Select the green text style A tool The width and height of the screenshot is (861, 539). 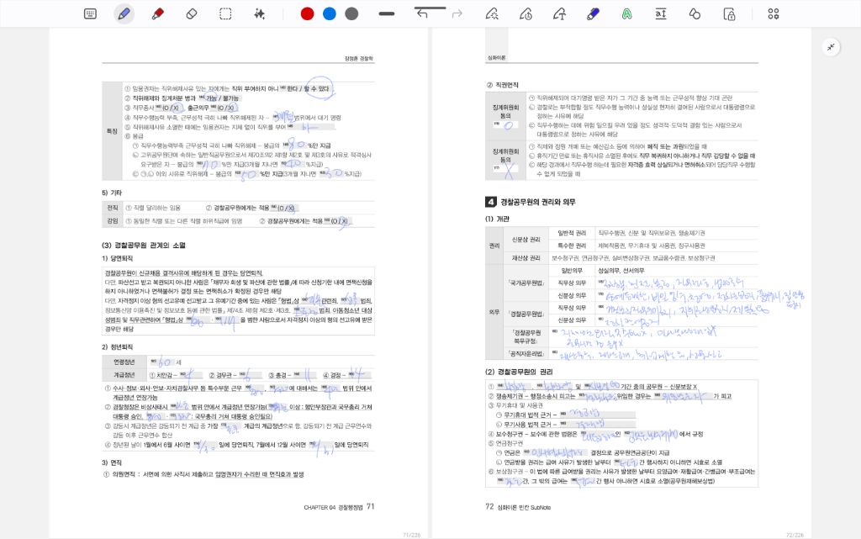[626, 13]
